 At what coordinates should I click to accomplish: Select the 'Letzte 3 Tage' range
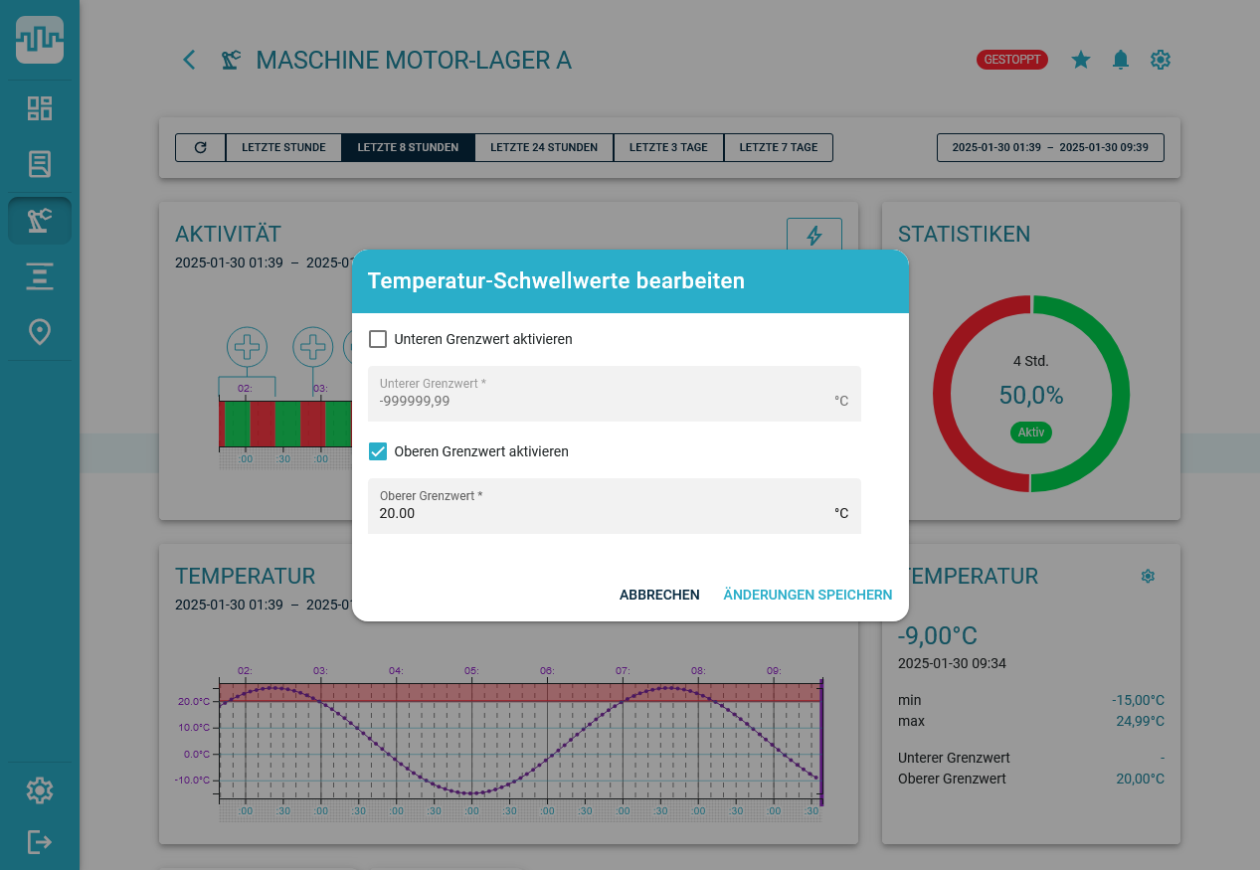tap(668, 147)
